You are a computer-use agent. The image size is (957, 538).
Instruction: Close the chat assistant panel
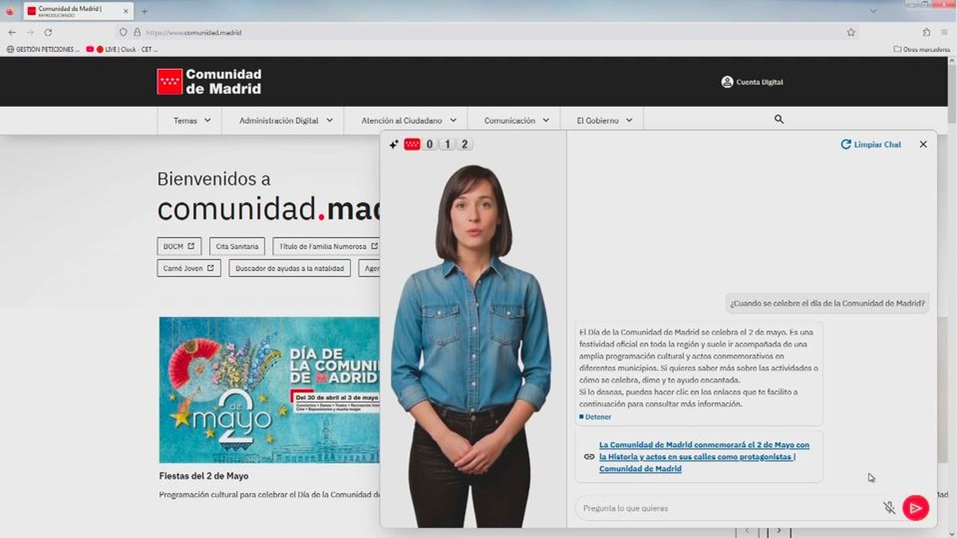click(923, 144)
